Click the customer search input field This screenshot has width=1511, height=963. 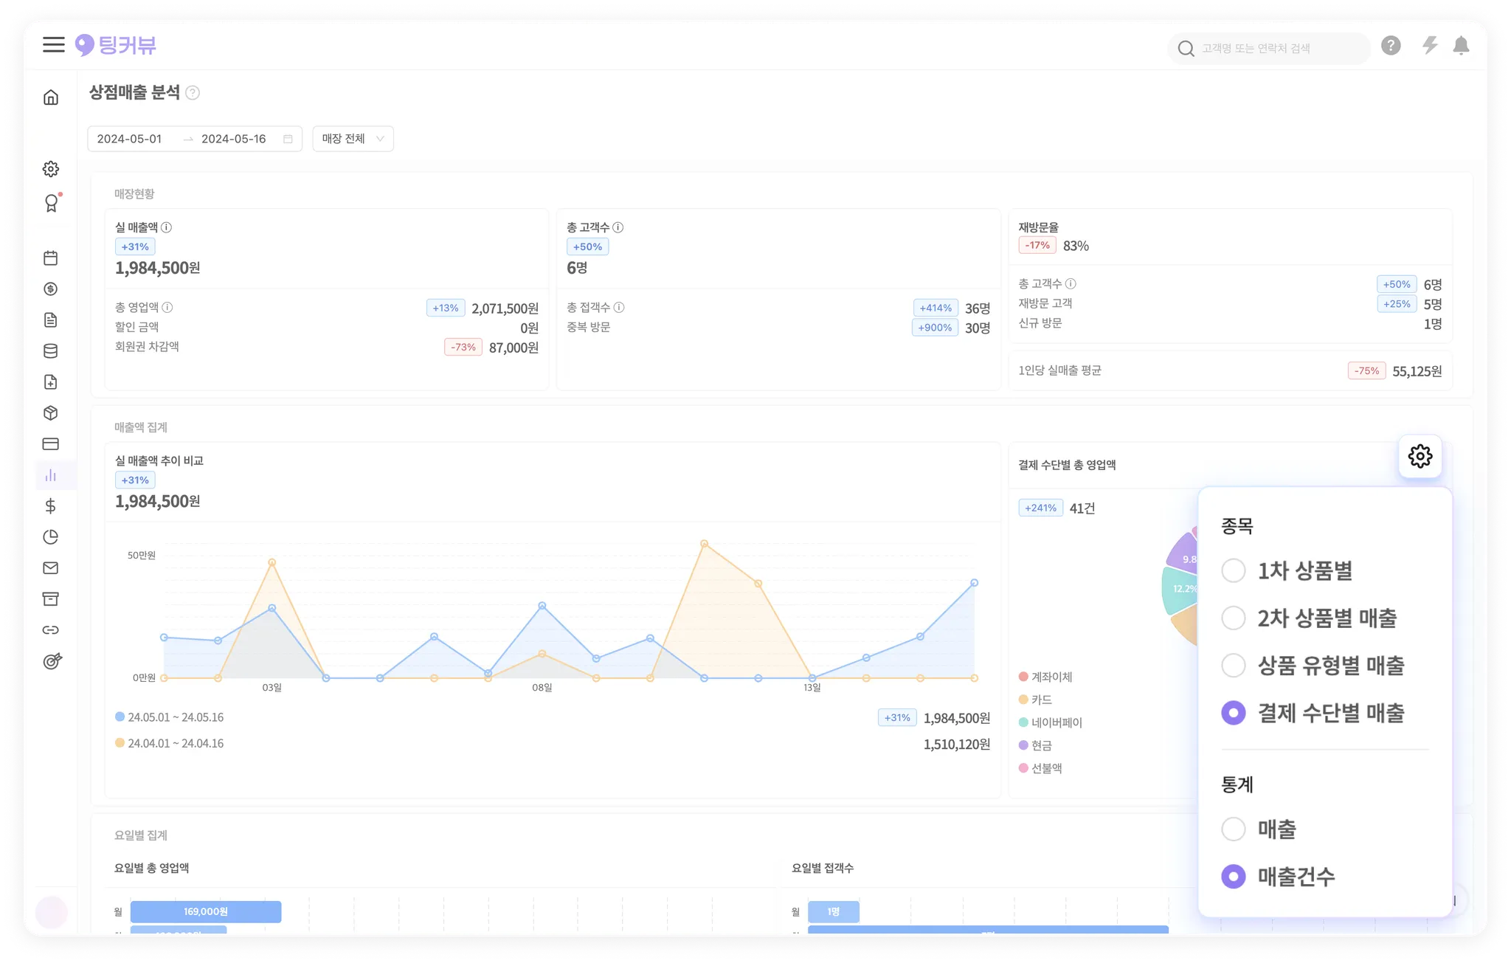[x=1269, y=49]
